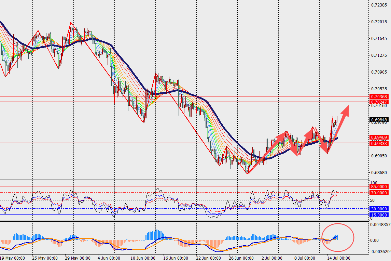Select the 14 Jul 00:00 time marker
The image size is (391, 261).
click(338, 258)
